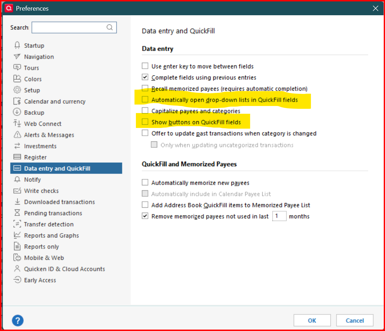385x331 pixels.
Task: Click the Reports only document icon
Action: click(x=17, y=246)
